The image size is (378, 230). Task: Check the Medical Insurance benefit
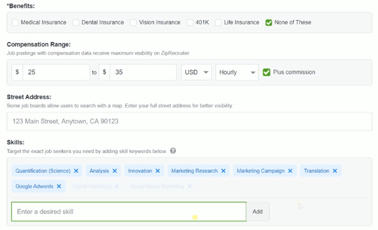tap(15, 23)
